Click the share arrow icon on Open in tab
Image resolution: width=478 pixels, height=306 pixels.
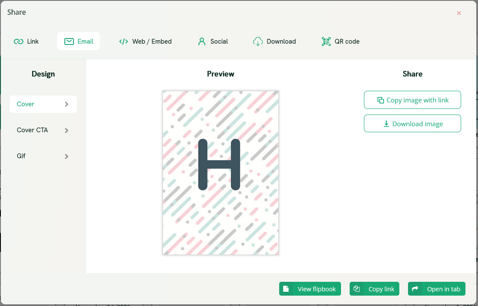(415, 289)
